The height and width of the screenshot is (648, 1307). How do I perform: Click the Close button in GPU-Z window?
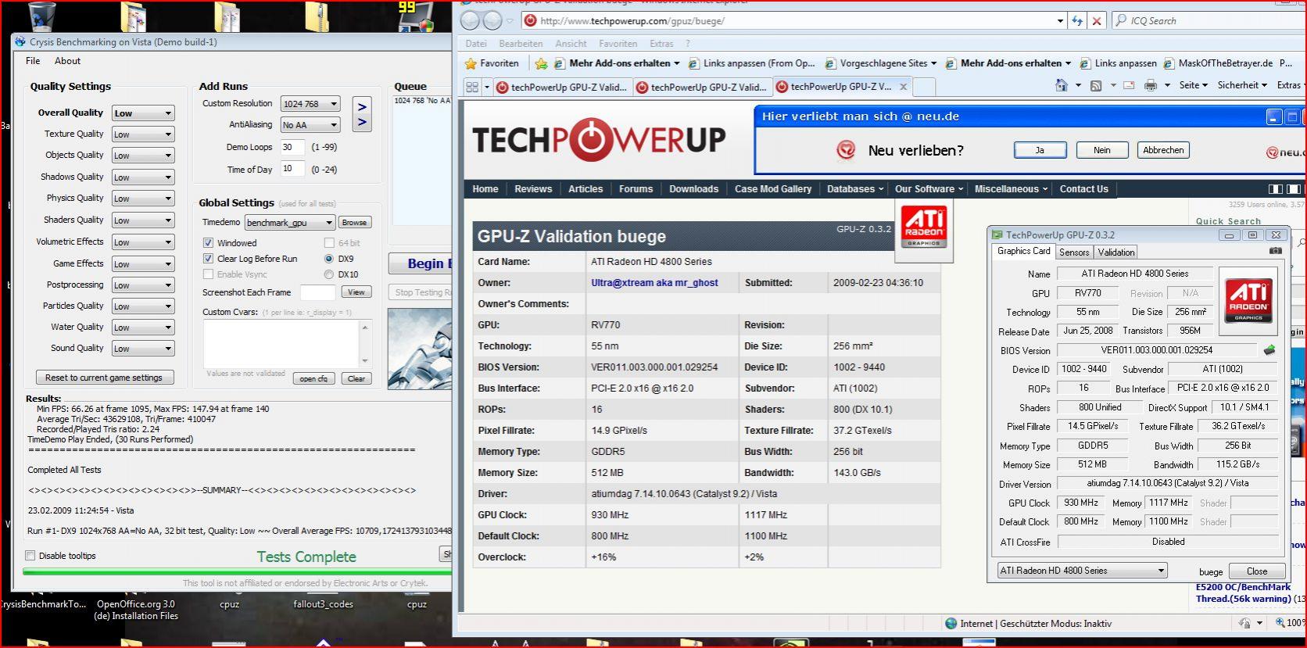click(x=1257, y=571)
